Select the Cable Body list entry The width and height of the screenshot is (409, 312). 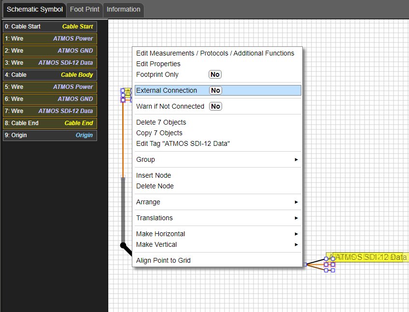[x=50, y=75]
